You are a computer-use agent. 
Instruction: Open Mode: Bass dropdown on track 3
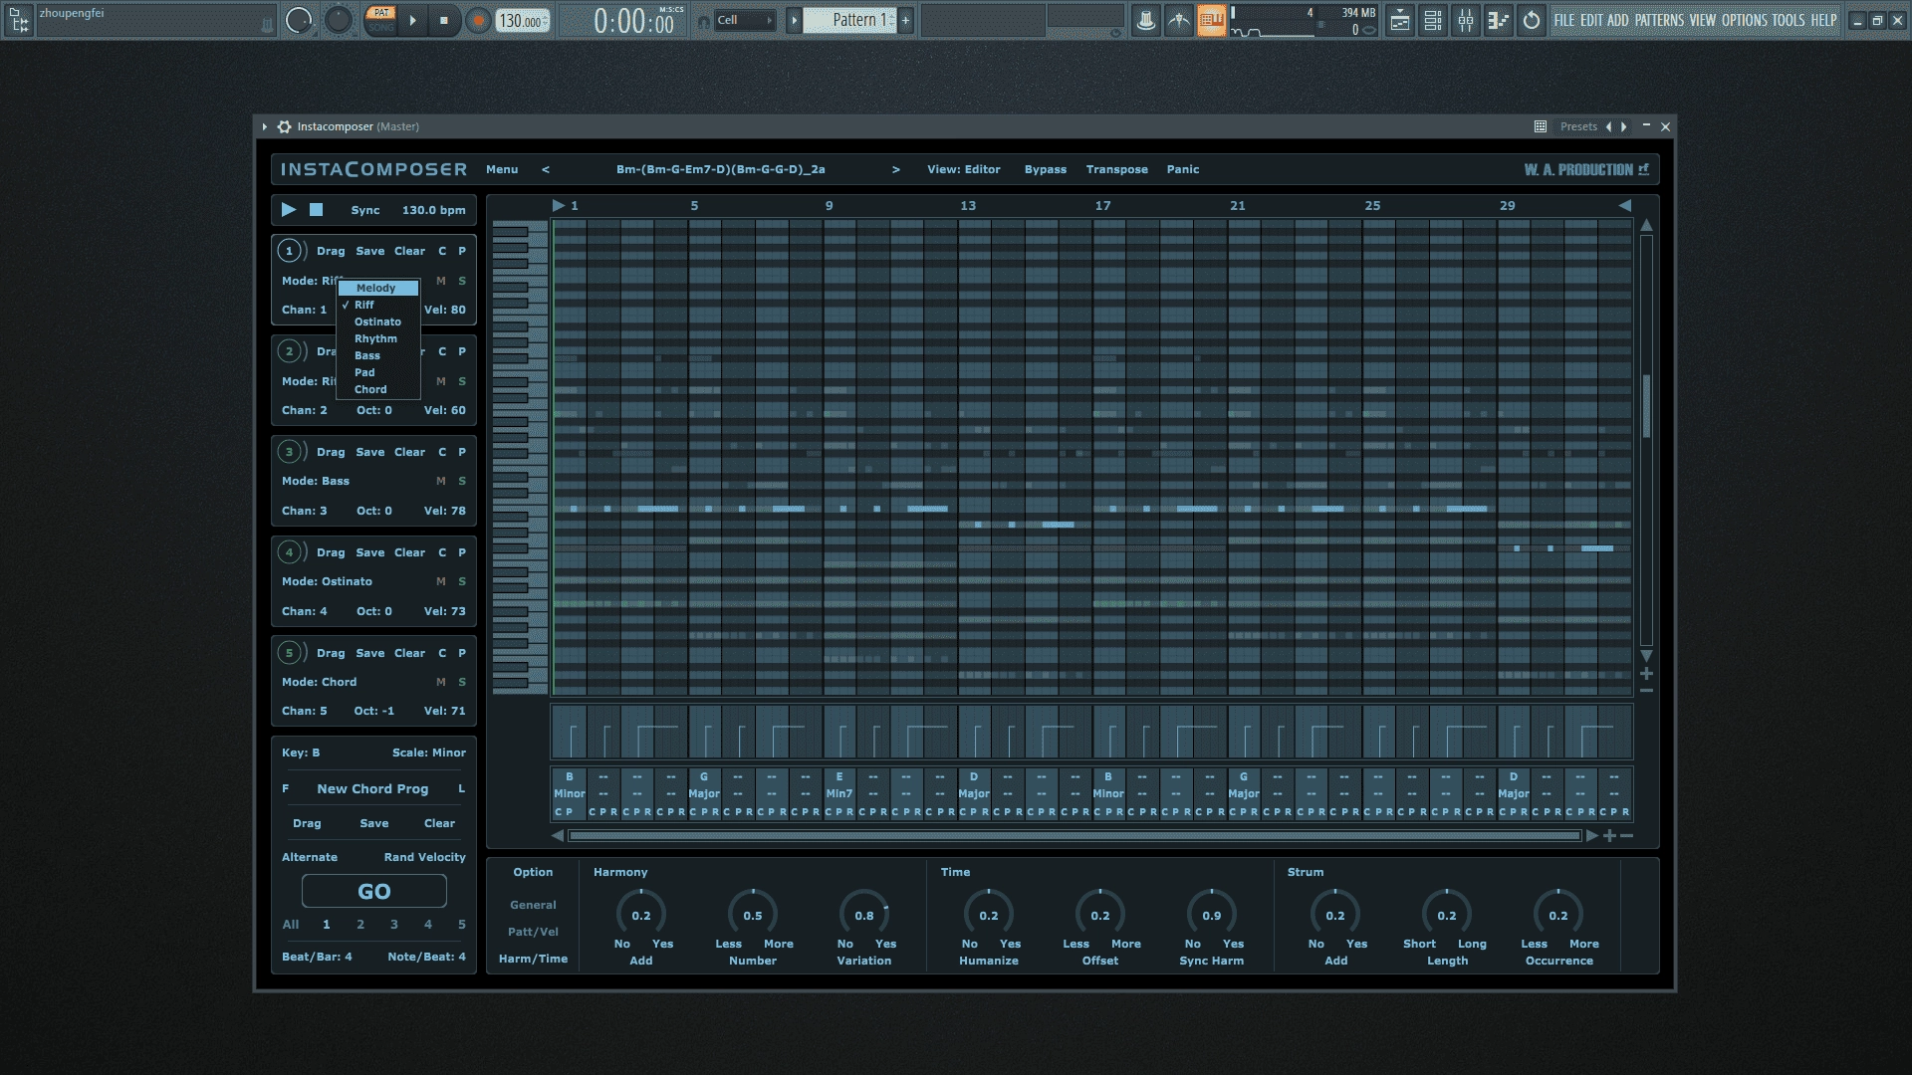click(316, 481)
